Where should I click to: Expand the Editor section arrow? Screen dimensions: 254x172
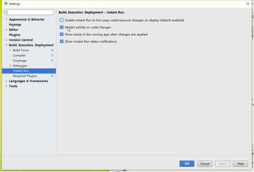click(6, 30)
